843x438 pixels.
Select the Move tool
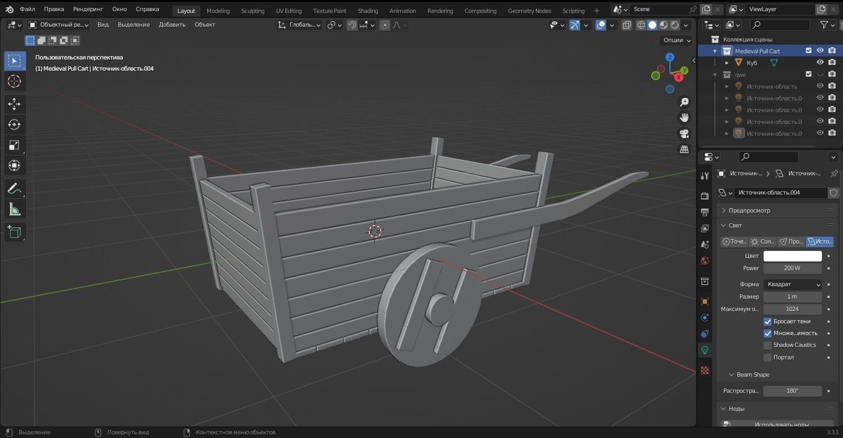tap(15, 104)
